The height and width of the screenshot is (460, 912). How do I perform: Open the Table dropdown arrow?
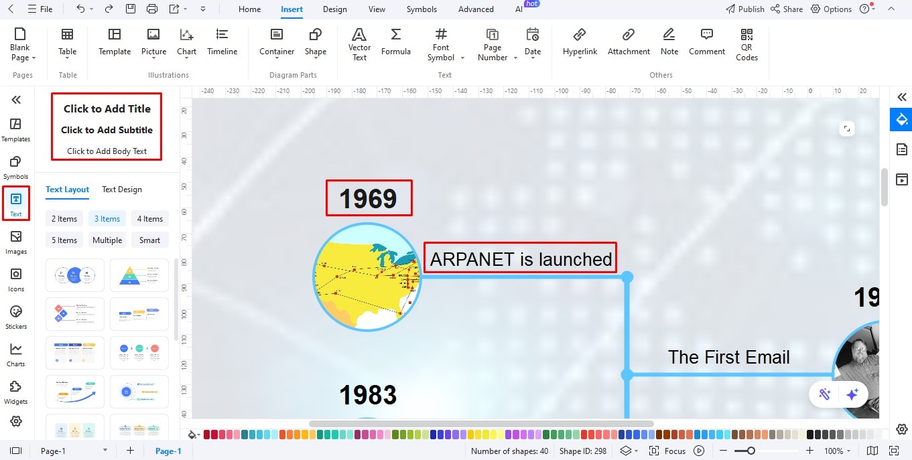pyautogui.click(x=67, y=58)
